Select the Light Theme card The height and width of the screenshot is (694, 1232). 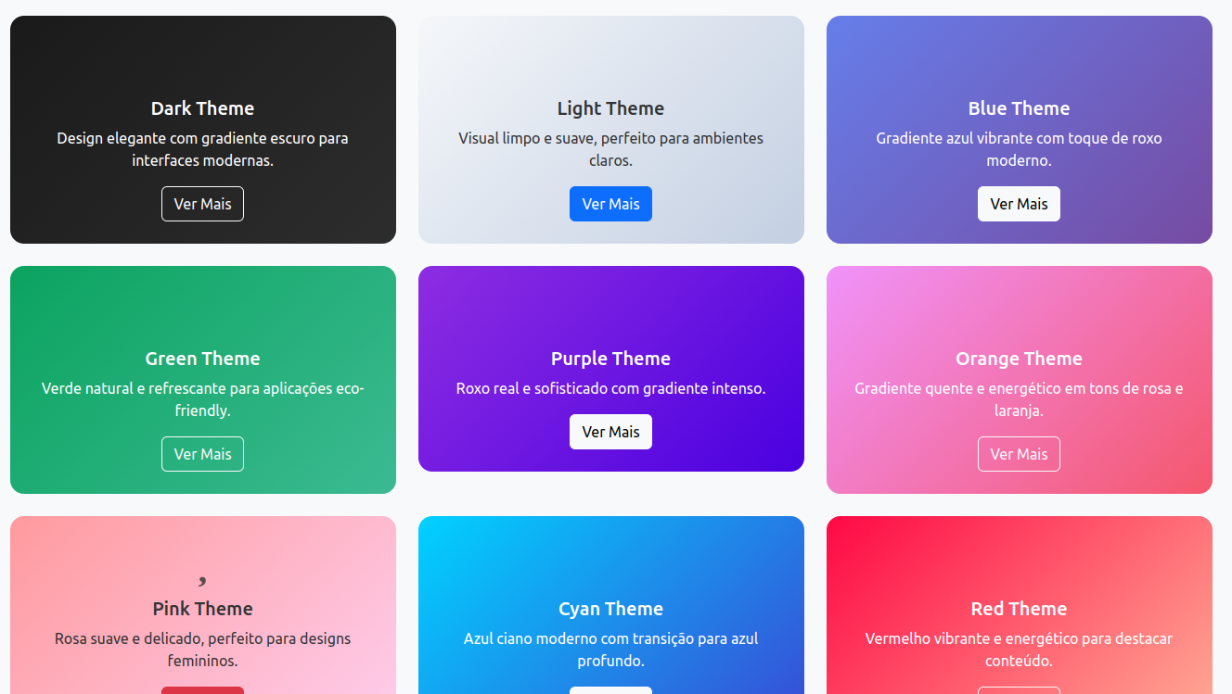pyautogui.click(x=610, y=56)
